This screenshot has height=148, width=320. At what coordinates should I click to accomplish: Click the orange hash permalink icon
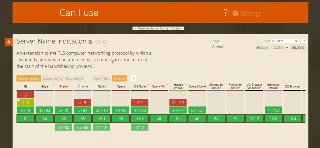pyautogui.click(x=9, y=42)
